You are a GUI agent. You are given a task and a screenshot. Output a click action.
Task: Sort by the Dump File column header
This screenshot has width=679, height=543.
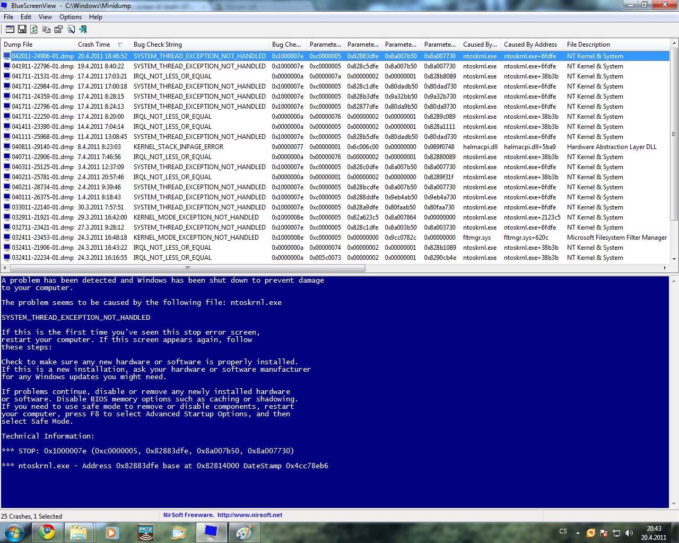coord(38,45)
